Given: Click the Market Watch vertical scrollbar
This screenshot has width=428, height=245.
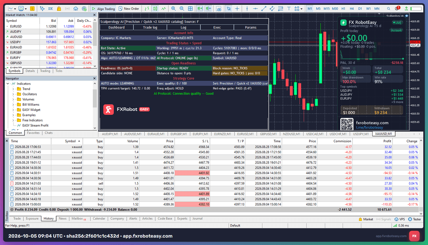Looking at the screenshot, I should coord(95,43).
